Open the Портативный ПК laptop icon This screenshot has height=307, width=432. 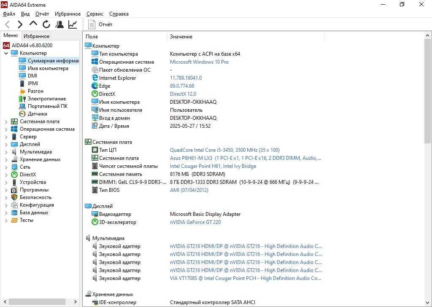(x=22, y=106)
